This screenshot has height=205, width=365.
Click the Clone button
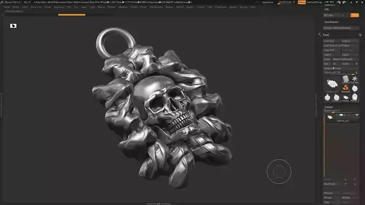point(327,59)
